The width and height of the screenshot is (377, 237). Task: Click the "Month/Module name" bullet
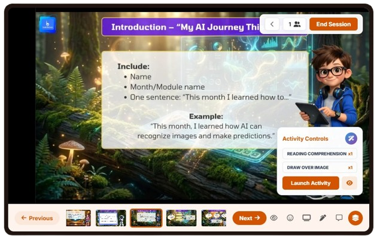click(x=168, y=87)
